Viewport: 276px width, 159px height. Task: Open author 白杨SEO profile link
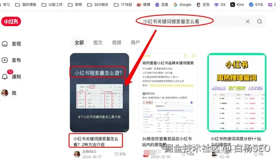[x=89, y=151]
